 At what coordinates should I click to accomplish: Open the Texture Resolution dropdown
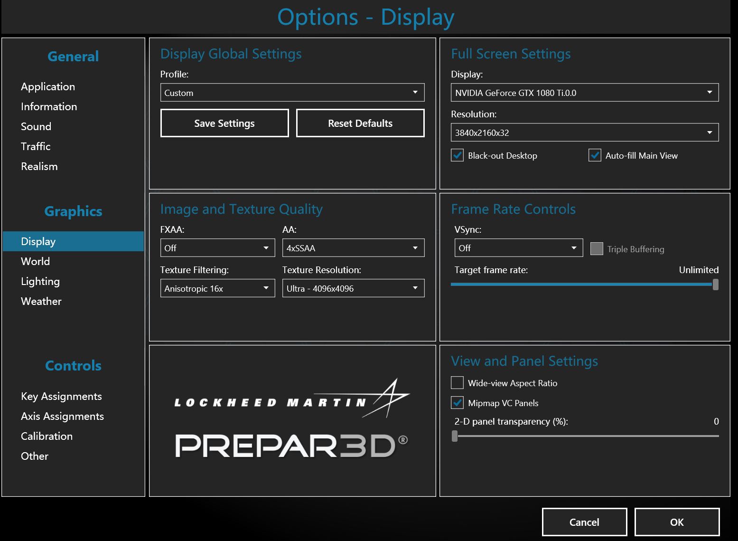[x=353, y=288]
